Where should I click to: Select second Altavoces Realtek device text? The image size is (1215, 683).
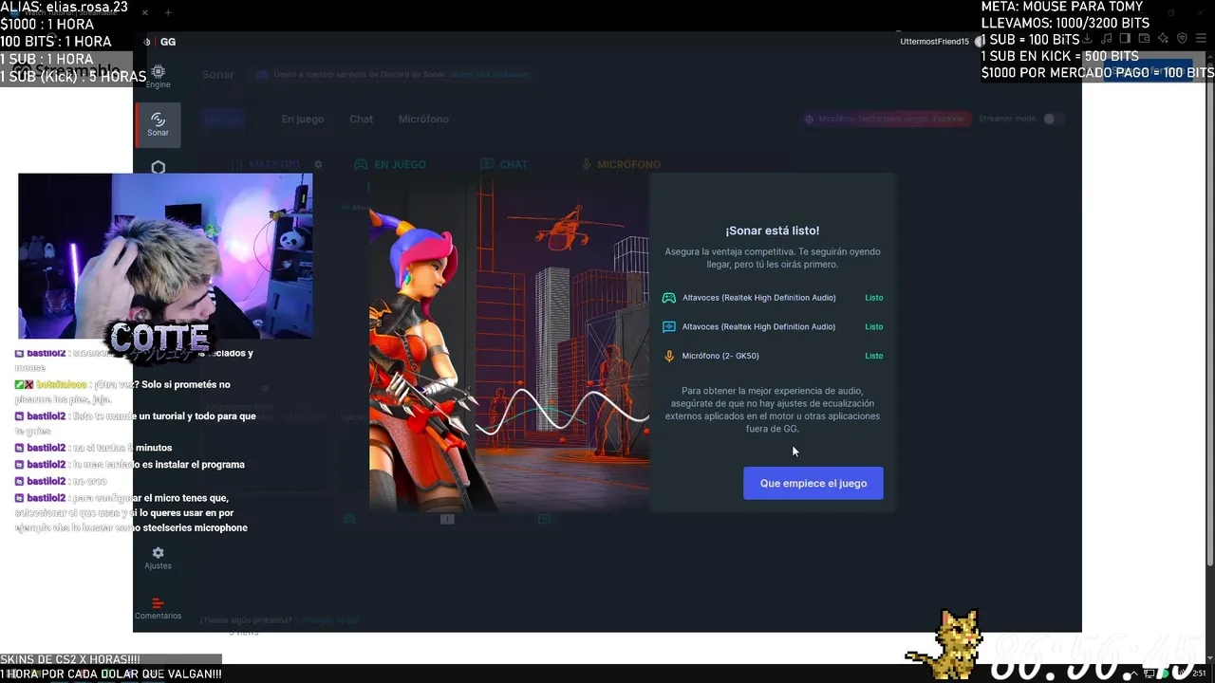tap(758, 326)
